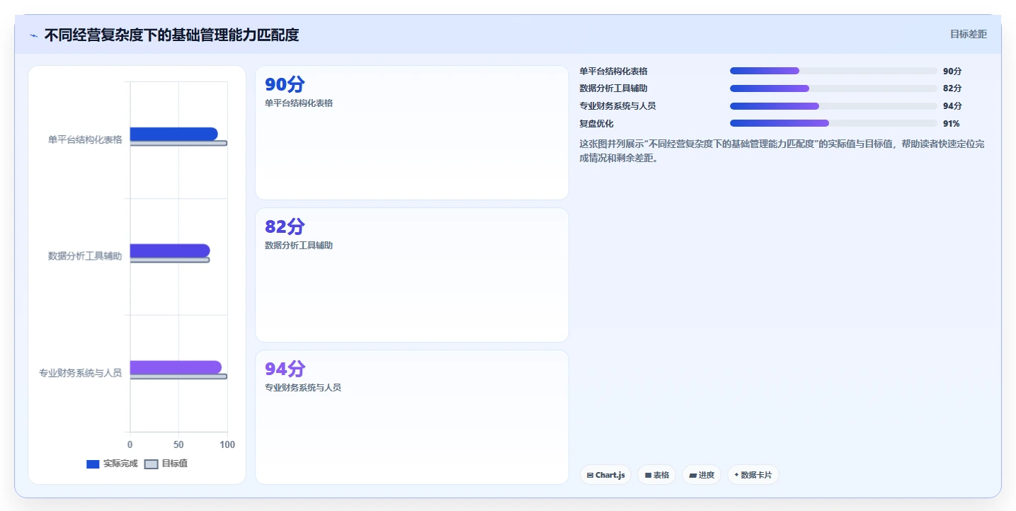Click the 90分 card value

pos(285,85)
